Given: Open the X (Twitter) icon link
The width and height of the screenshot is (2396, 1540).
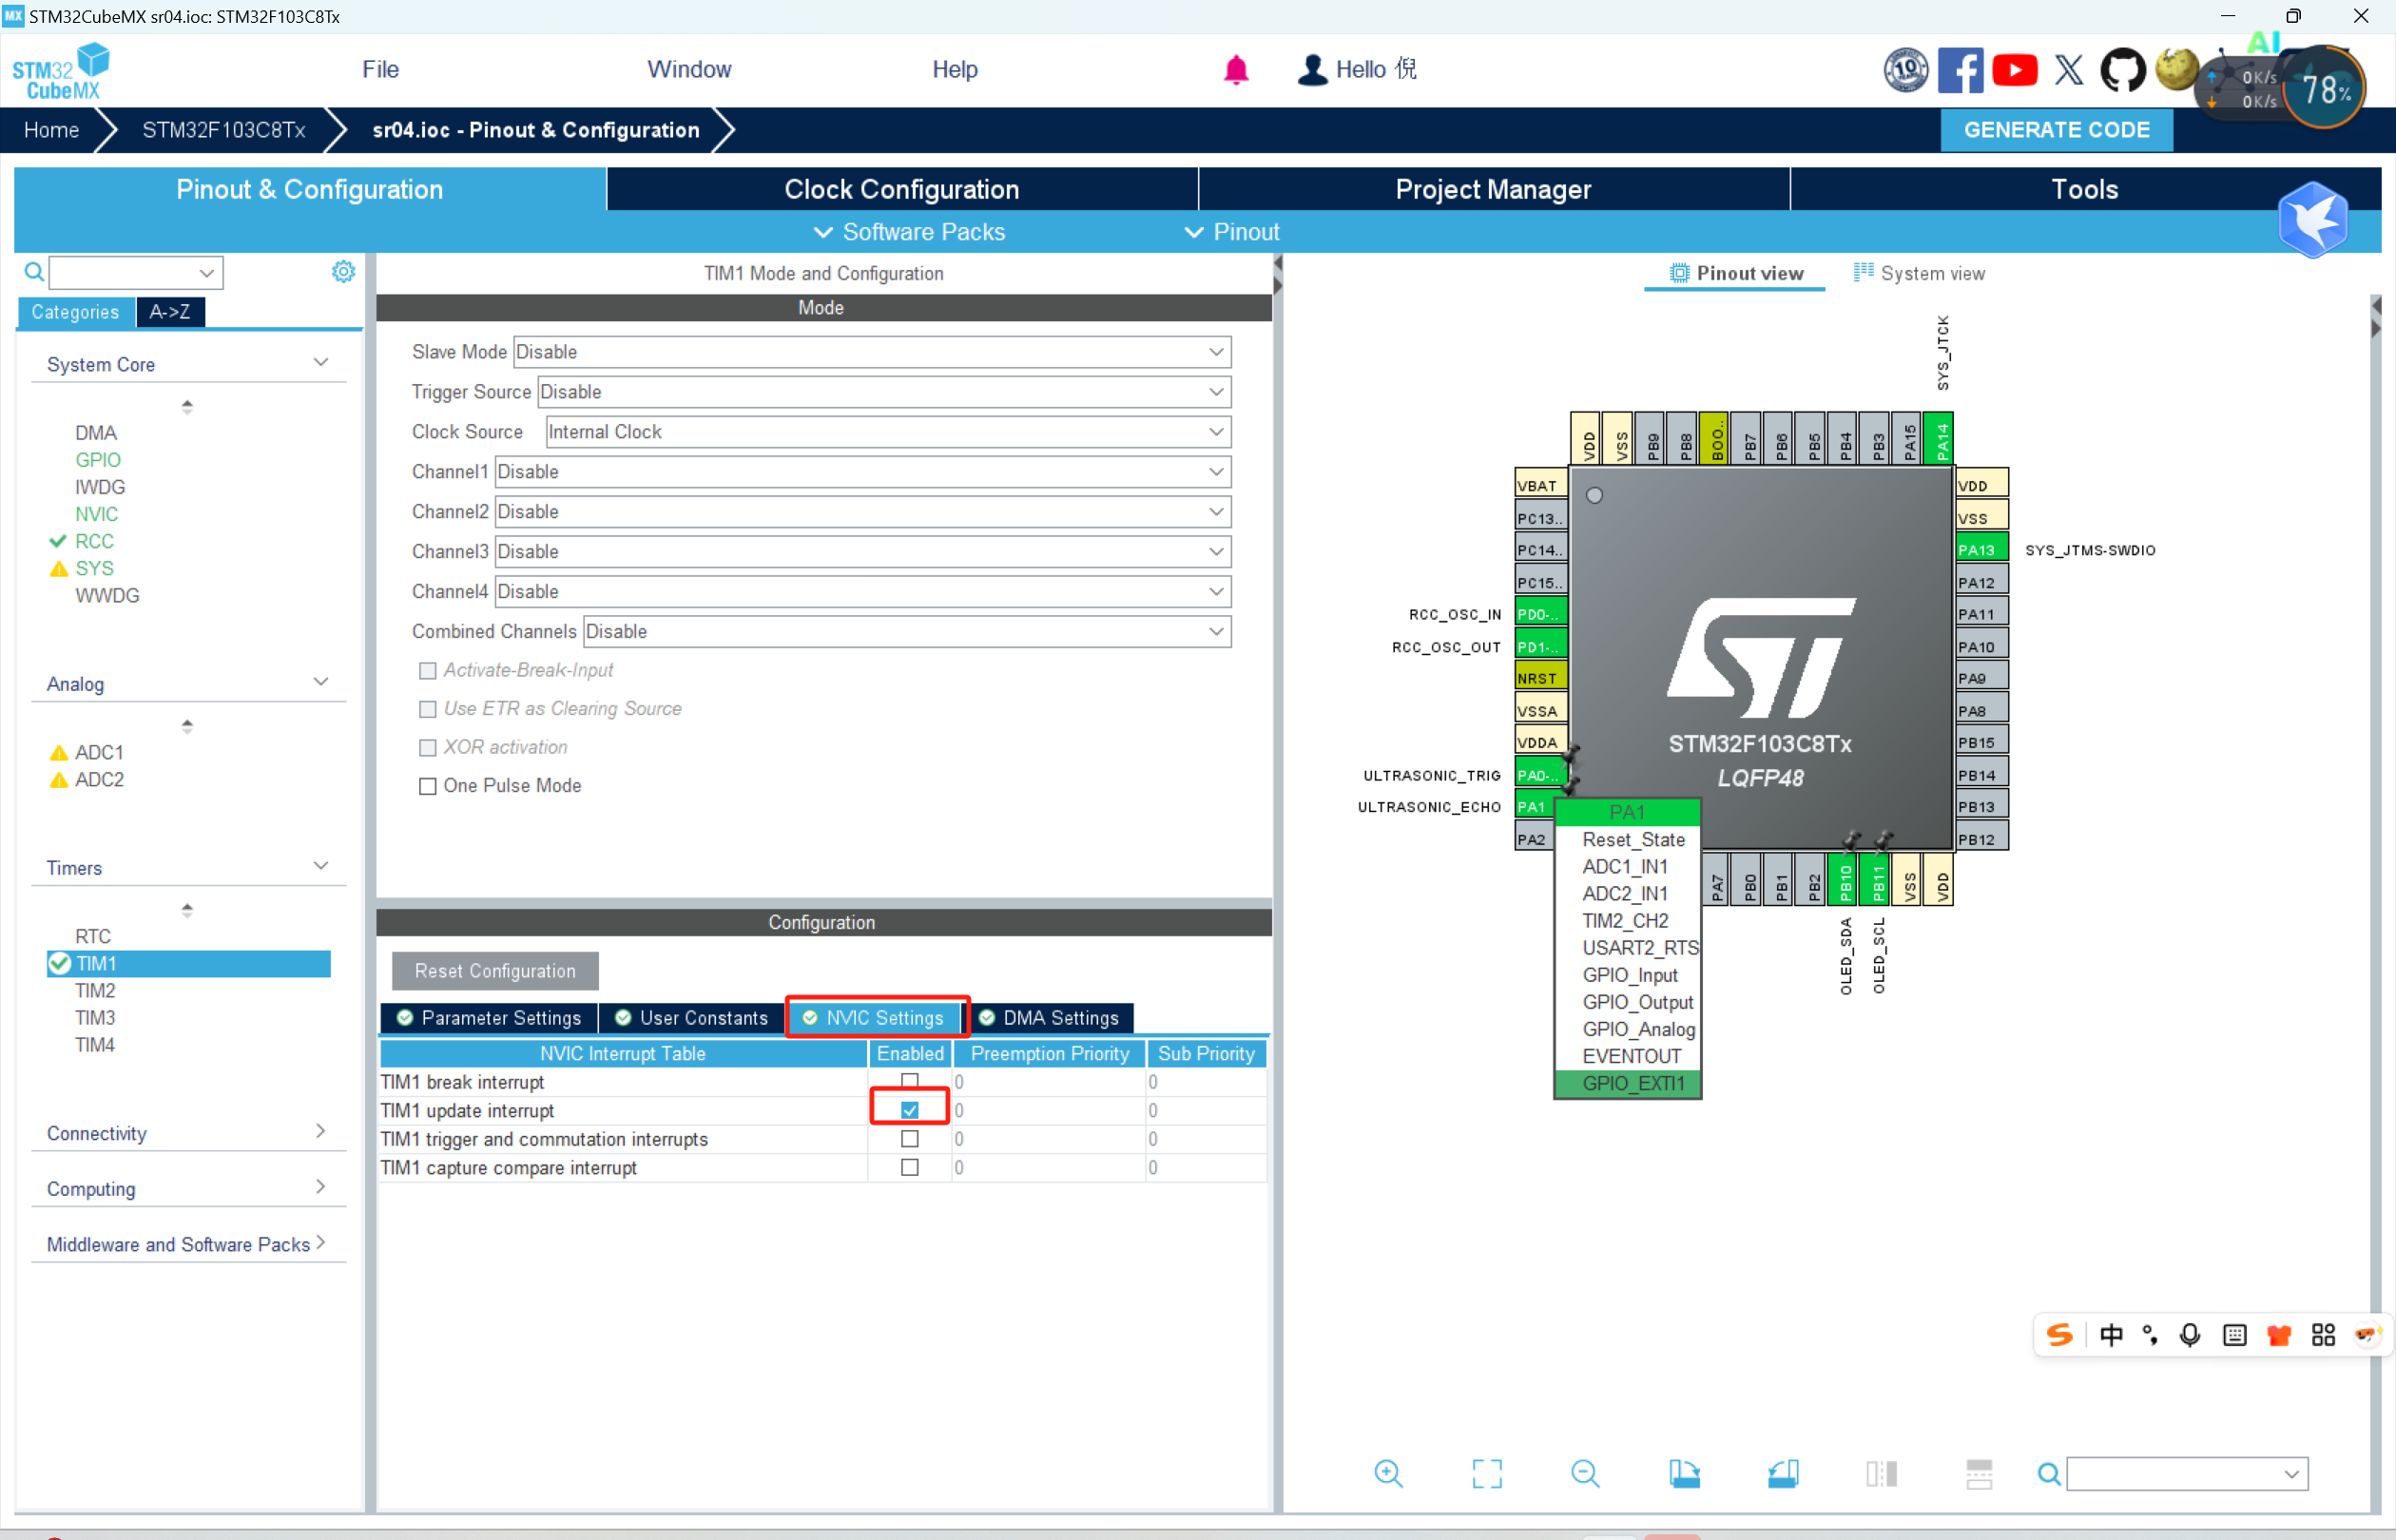Looking at the screenshot, I should coord(2069,70).
